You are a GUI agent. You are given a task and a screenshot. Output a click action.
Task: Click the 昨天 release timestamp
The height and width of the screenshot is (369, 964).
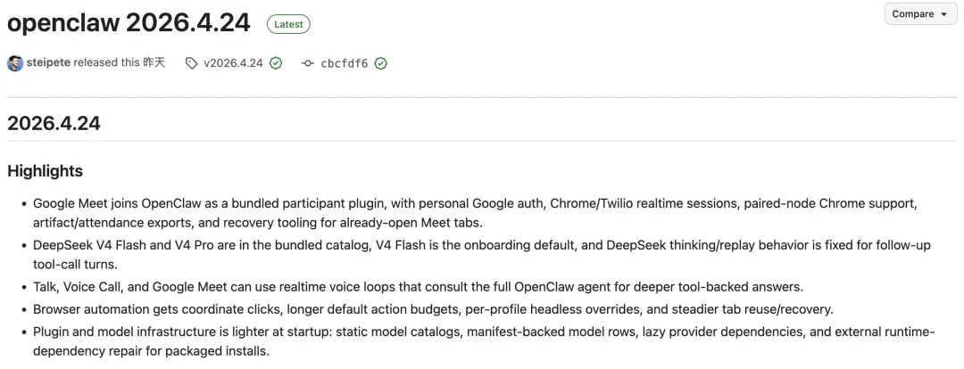click(154, 63)
